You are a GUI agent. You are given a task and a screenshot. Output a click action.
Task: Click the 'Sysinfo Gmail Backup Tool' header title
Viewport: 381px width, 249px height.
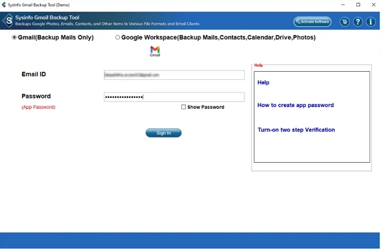pyautogui.click(x=47, y=17)
